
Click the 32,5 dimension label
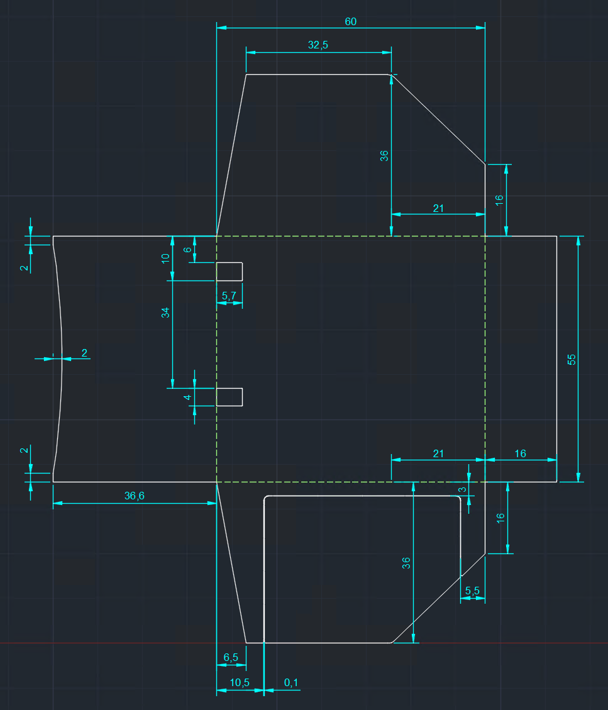[x=318, y=45]
